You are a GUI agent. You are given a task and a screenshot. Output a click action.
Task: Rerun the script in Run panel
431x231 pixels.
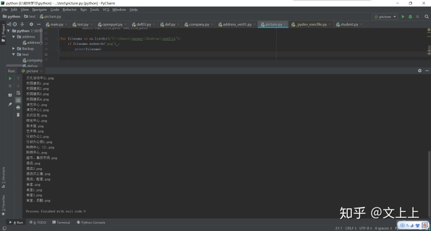pos(10,78)
